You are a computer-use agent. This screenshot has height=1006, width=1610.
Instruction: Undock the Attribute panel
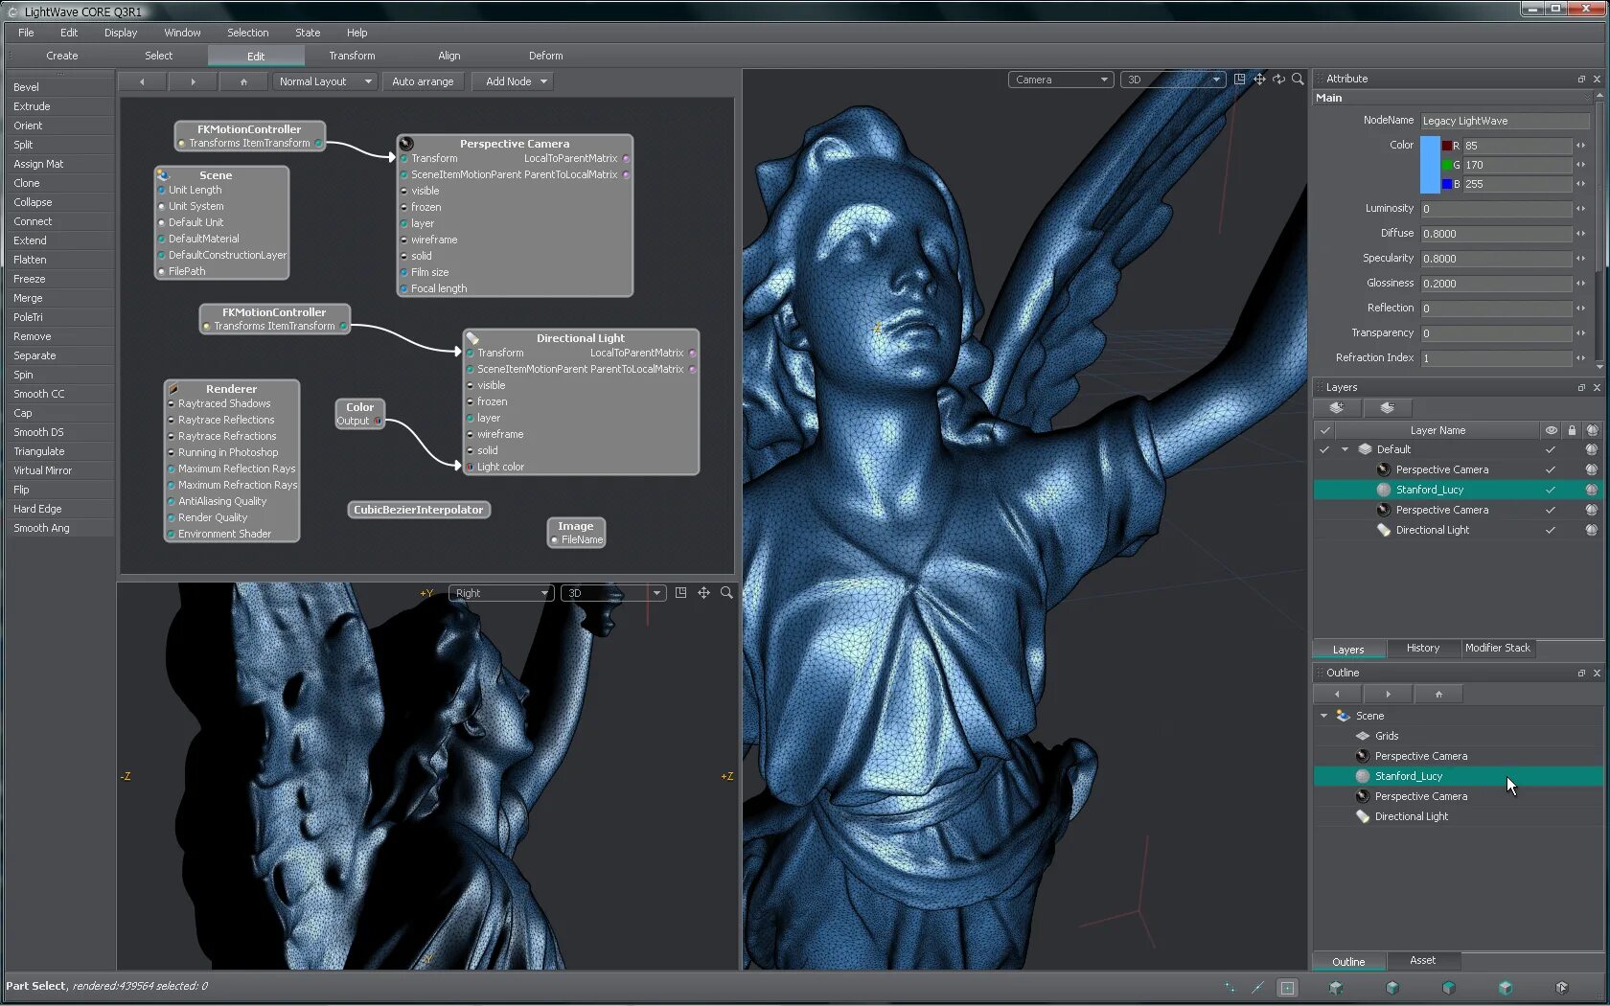[1581, 79]
